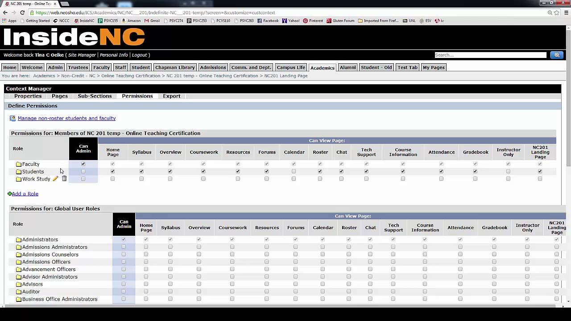571x321 pixels.
Task: Enable Gradebook view for Work Study
Action: click(475, 179)
